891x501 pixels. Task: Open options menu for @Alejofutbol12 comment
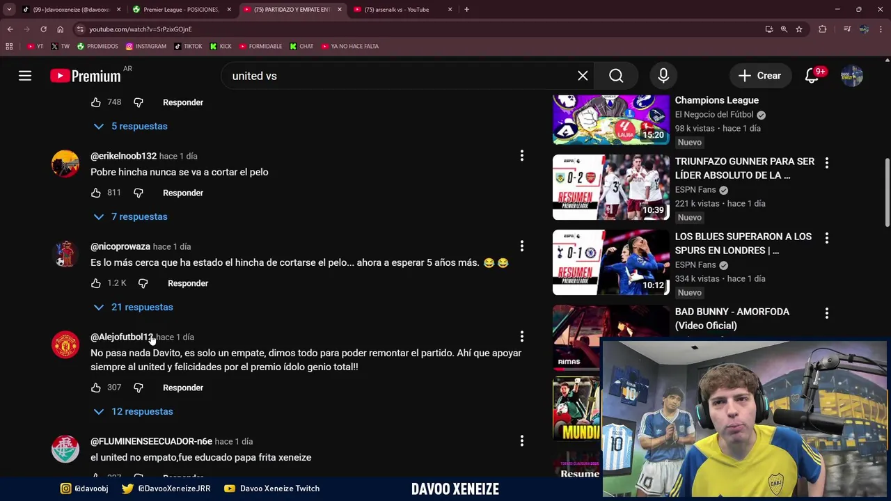[521, 337]
